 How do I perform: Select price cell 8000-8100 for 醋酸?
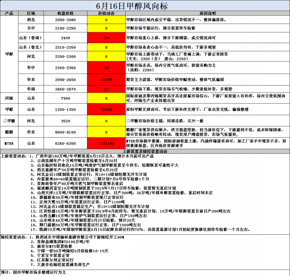(65, 132)
